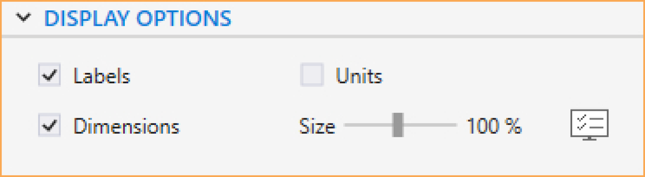Disable the Dimensions checkbox

point(50,125)
